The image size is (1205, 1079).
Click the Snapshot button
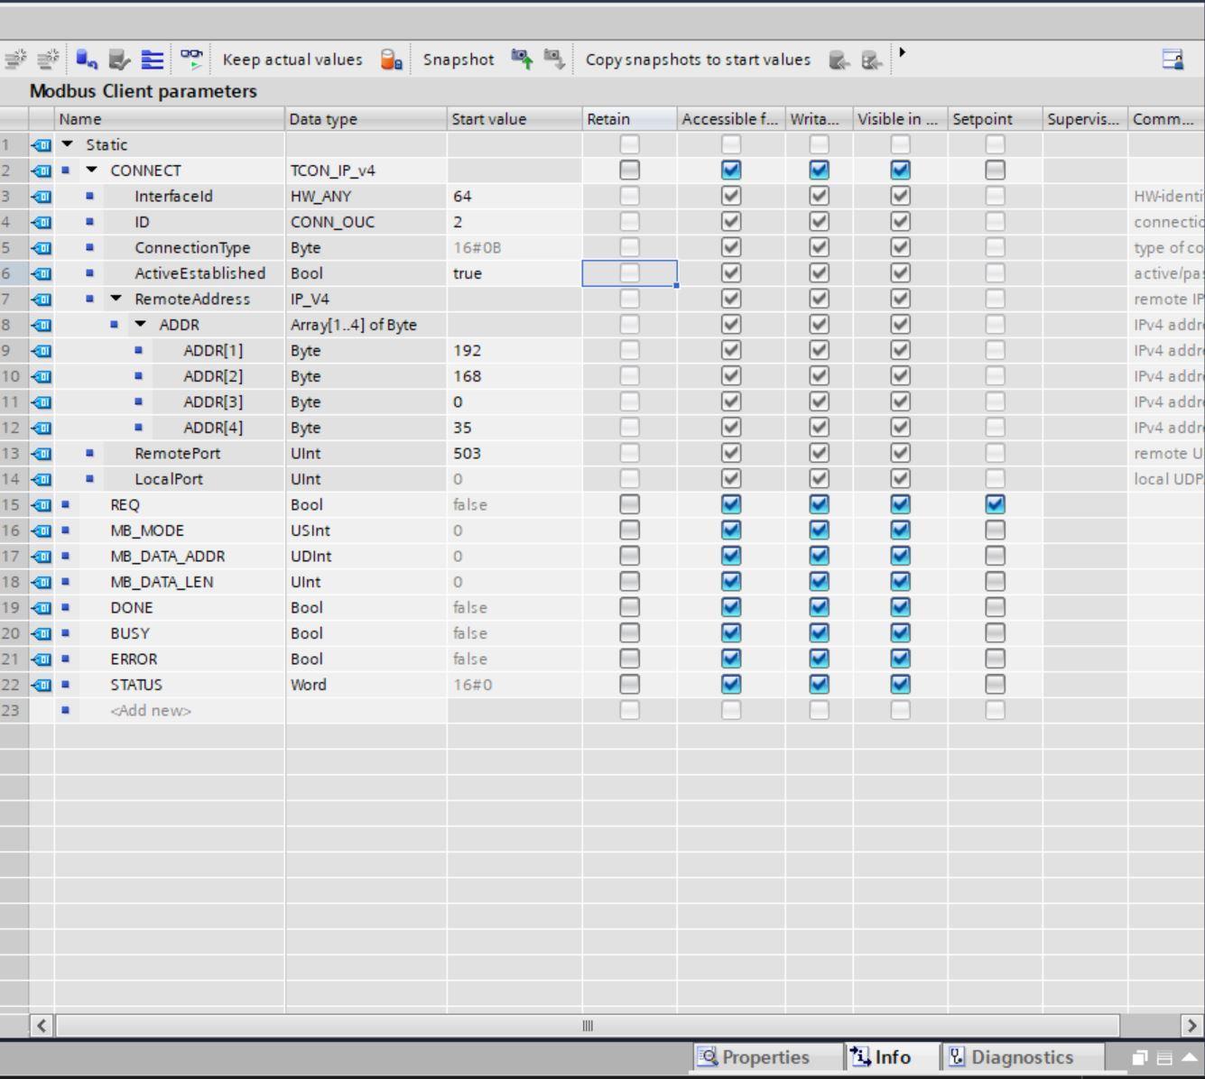[x=459, y=59]
